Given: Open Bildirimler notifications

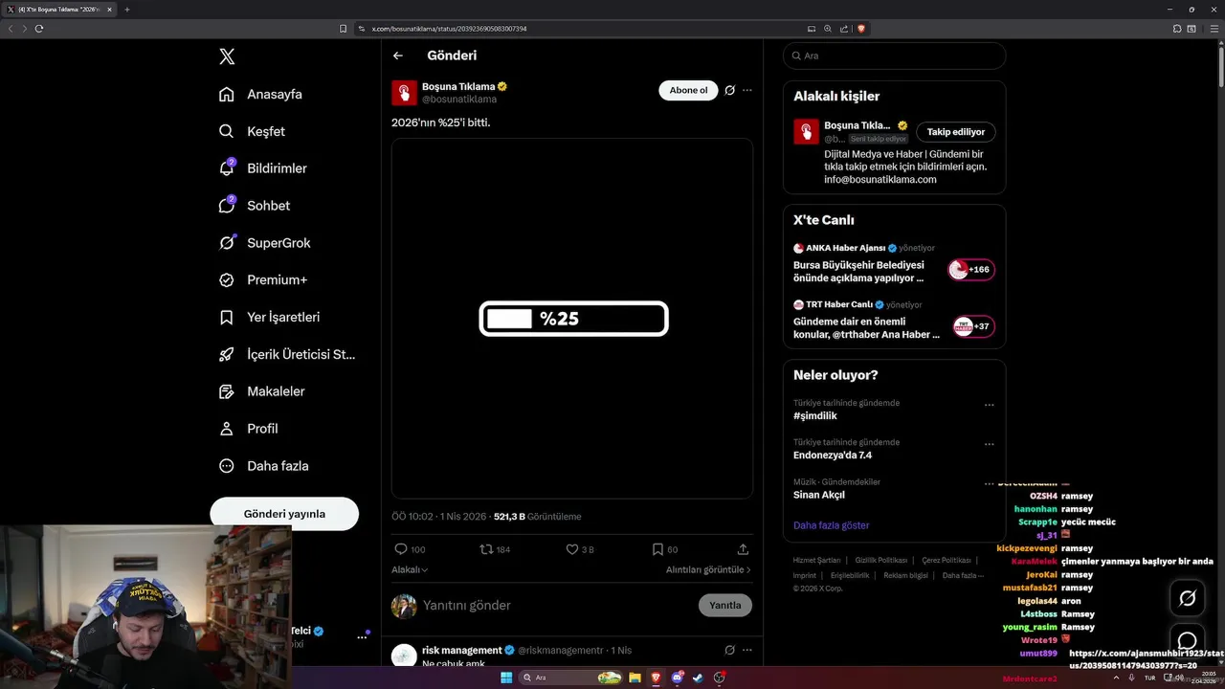Looking at the screenshot, I should (x=263, y=168).
